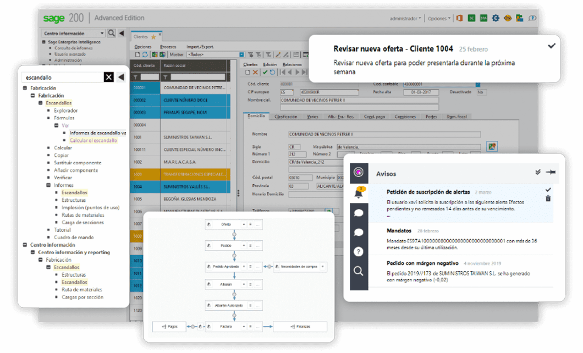
Task: Open Calcular el escandallo link
Action: [93, 140]
